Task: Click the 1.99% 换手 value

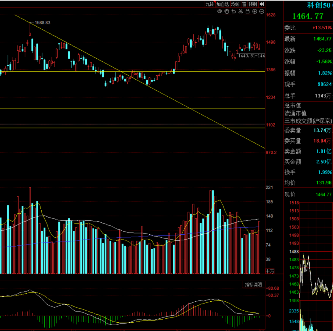Action: click(325, 172)
